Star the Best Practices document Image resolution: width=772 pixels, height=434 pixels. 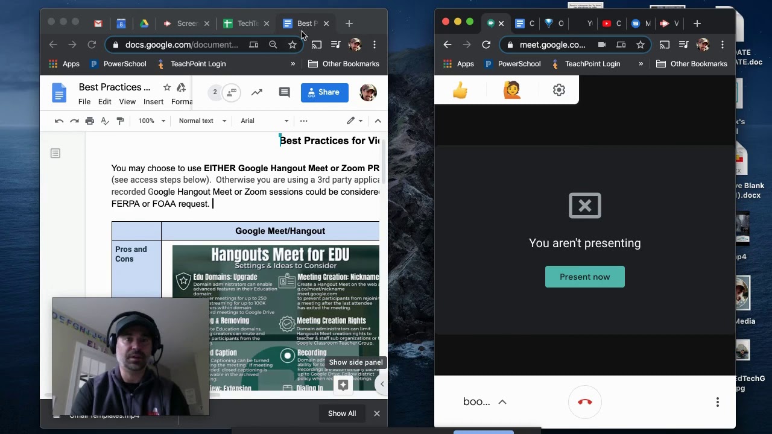coord(167,87)
